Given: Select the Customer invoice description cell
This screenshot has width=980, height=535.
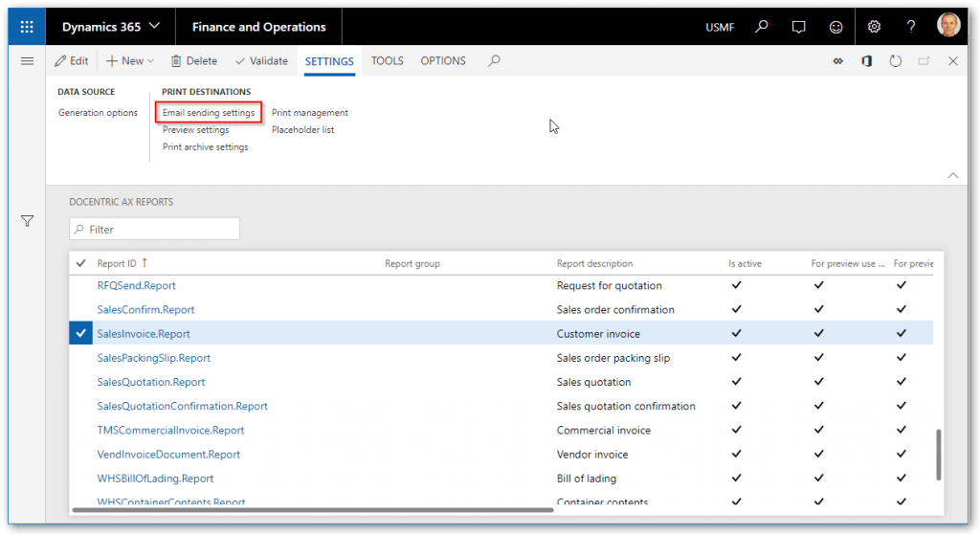Looking at the screenshot, I should pyautogui.click(x=598, y=334).
